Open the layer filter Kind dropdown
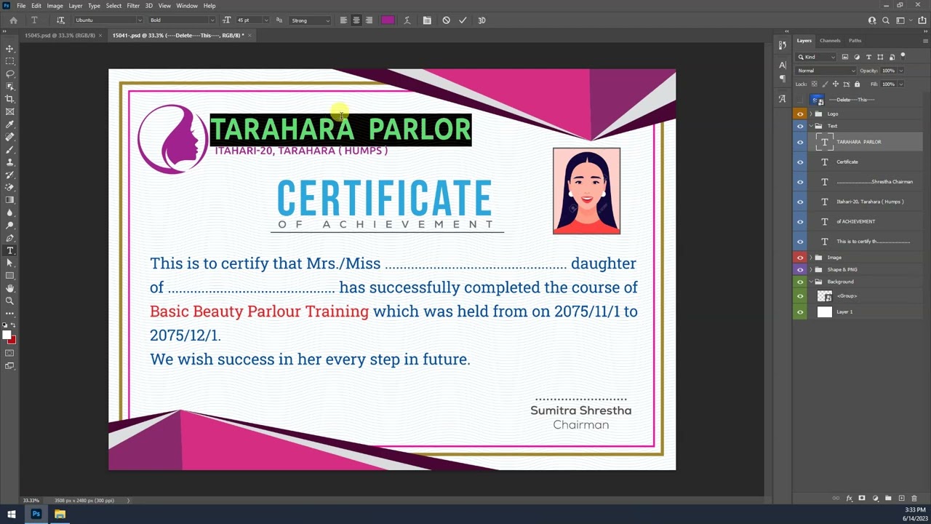The image size is (931, 524). coord(816,57)
